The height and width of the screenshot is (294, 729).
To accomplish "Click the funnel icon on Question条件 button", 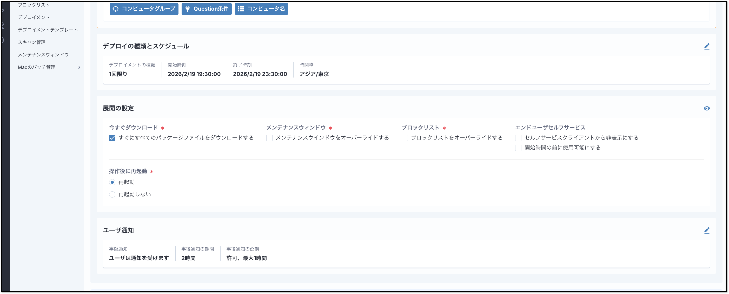I will pyautogui.click(x=188, y=9).
